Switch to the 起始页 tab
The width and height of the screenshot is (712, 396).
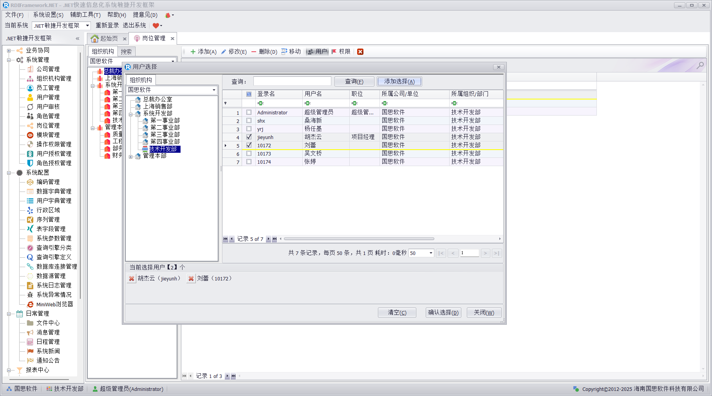coord(105,38)
